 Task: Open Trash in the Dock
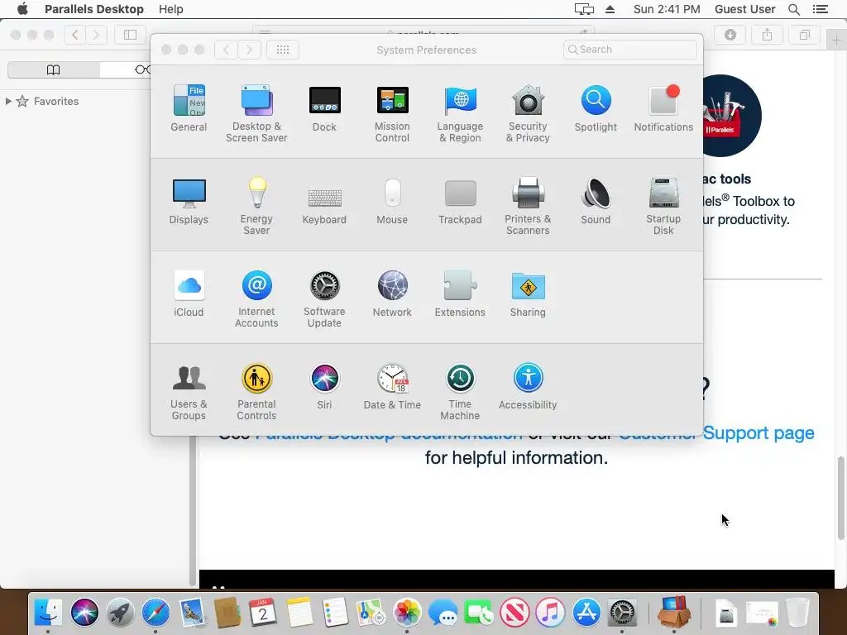coord(797,613)
